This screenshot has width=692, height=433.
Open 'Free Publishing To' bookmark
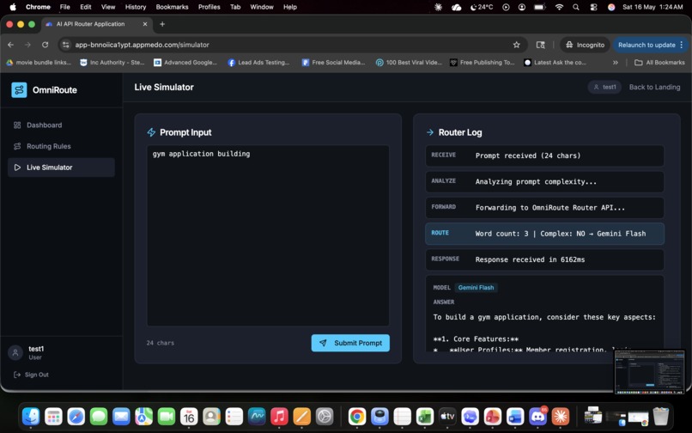tap(483, 63)
